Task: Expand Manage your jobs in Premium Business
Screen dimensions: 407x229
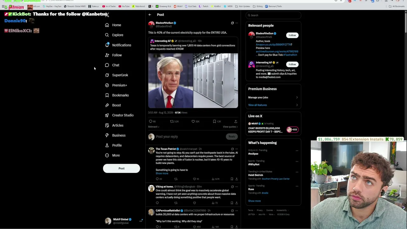Action: click(x=273, y=97)
